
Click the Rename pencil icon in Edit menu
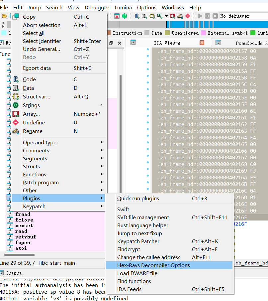16,131
